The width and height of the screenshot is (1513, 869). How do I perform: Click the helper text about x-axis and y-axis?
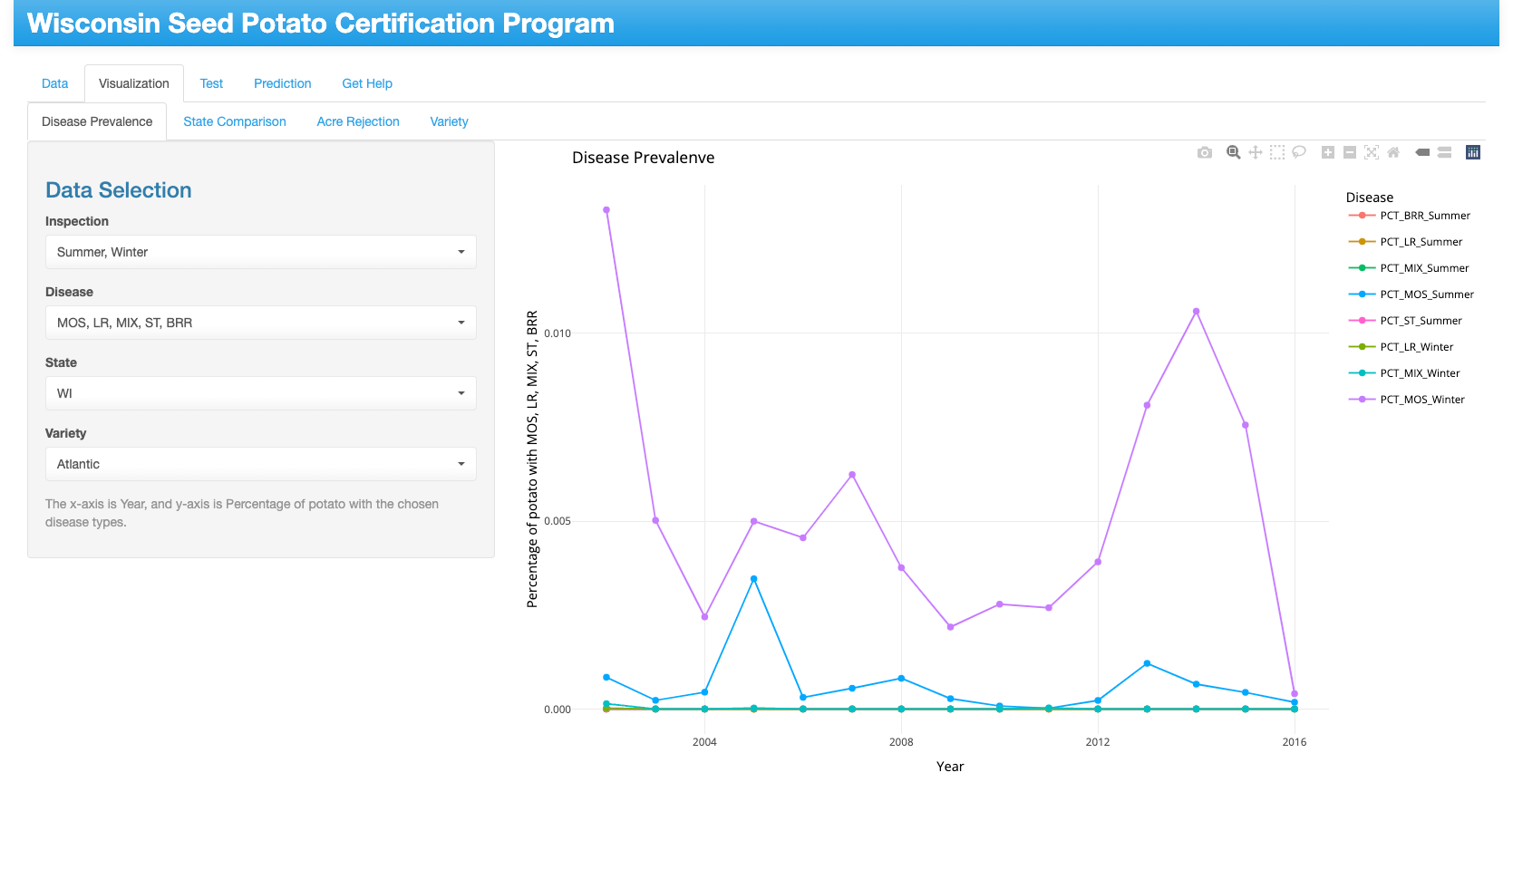point(242,513)
